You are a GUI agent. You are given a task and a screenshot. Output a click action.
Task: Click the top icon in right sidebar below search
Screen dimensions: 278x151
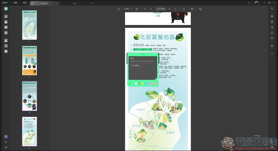click(x=272, y=16)
